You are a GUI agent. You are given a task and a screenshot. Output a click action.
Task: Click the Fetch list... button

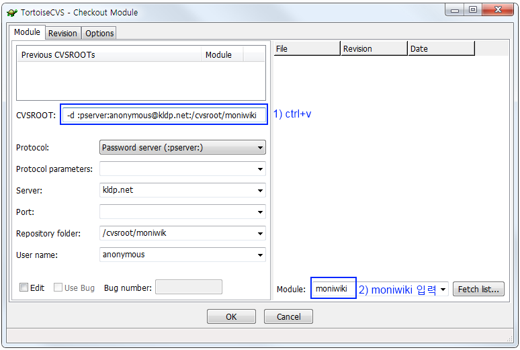(478, 290)
